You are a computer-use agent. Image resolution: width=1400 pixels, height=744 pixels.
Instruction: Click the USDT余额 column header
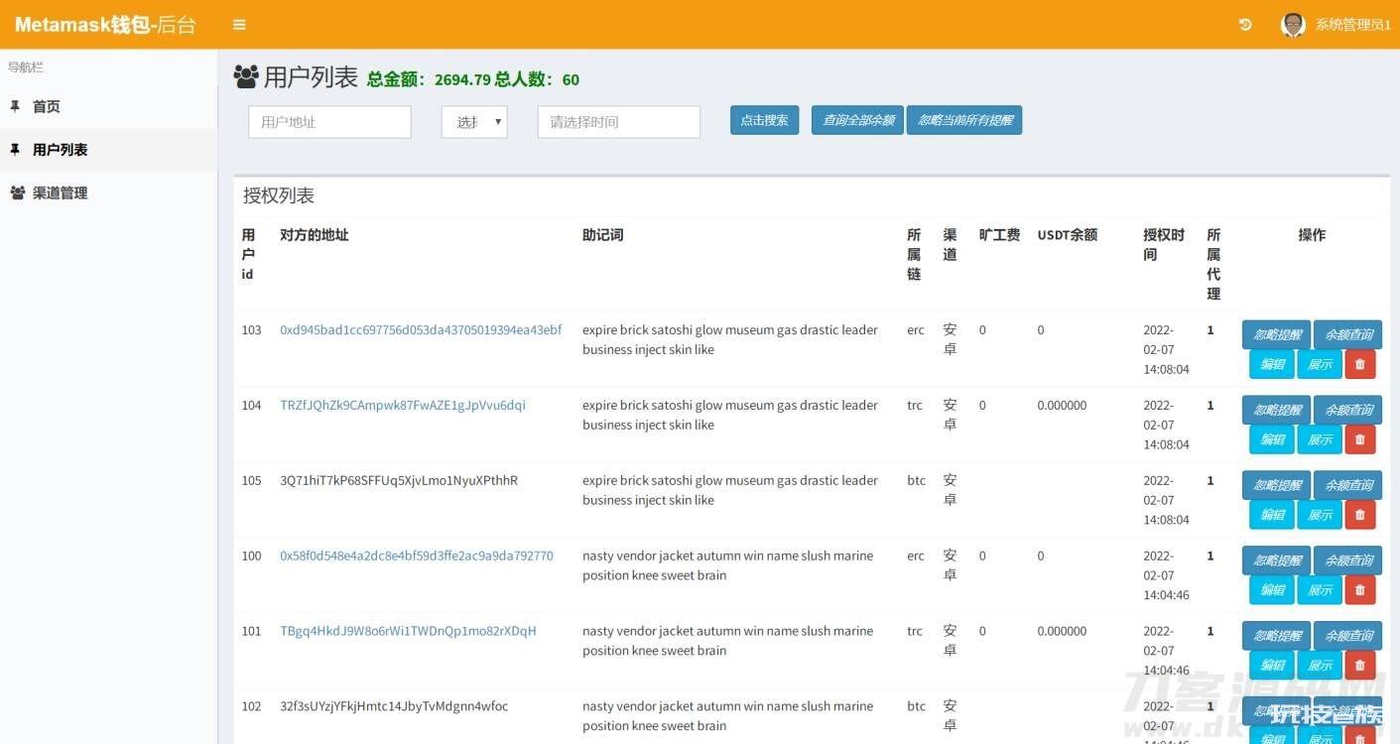[x=1068, y=235]
